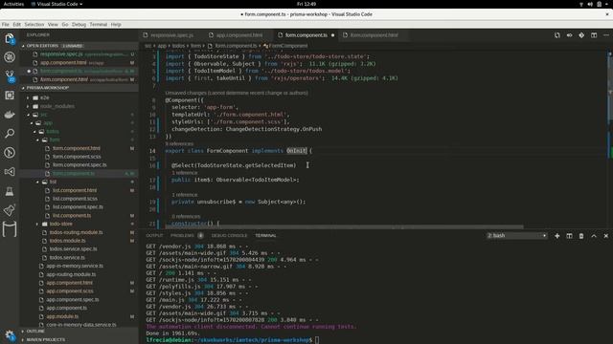Open the Explorer view in activity bar
Viewport: 613px width, 344px height.
click(x=10, y=38)
